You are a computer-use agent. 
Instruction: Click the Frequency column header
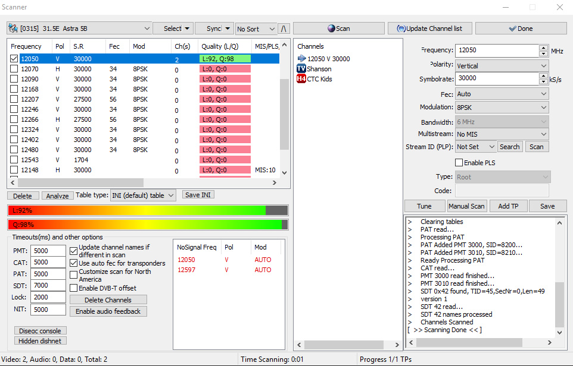pos(29,46)
